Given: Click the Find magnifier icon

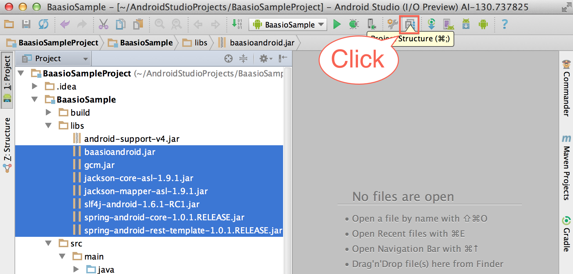Looking at the screenshot, I should tap(159, 24).
